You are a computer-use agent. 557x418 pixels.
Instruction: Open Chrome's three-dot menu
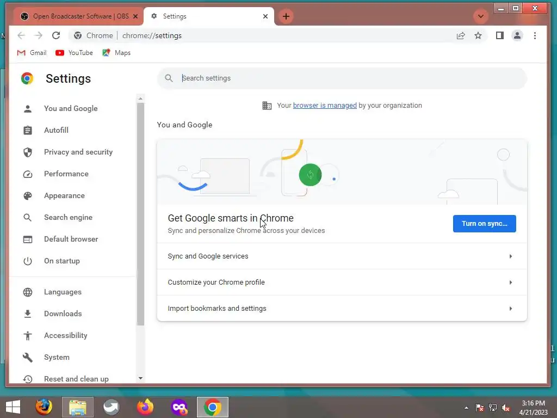tap(535, 35)
